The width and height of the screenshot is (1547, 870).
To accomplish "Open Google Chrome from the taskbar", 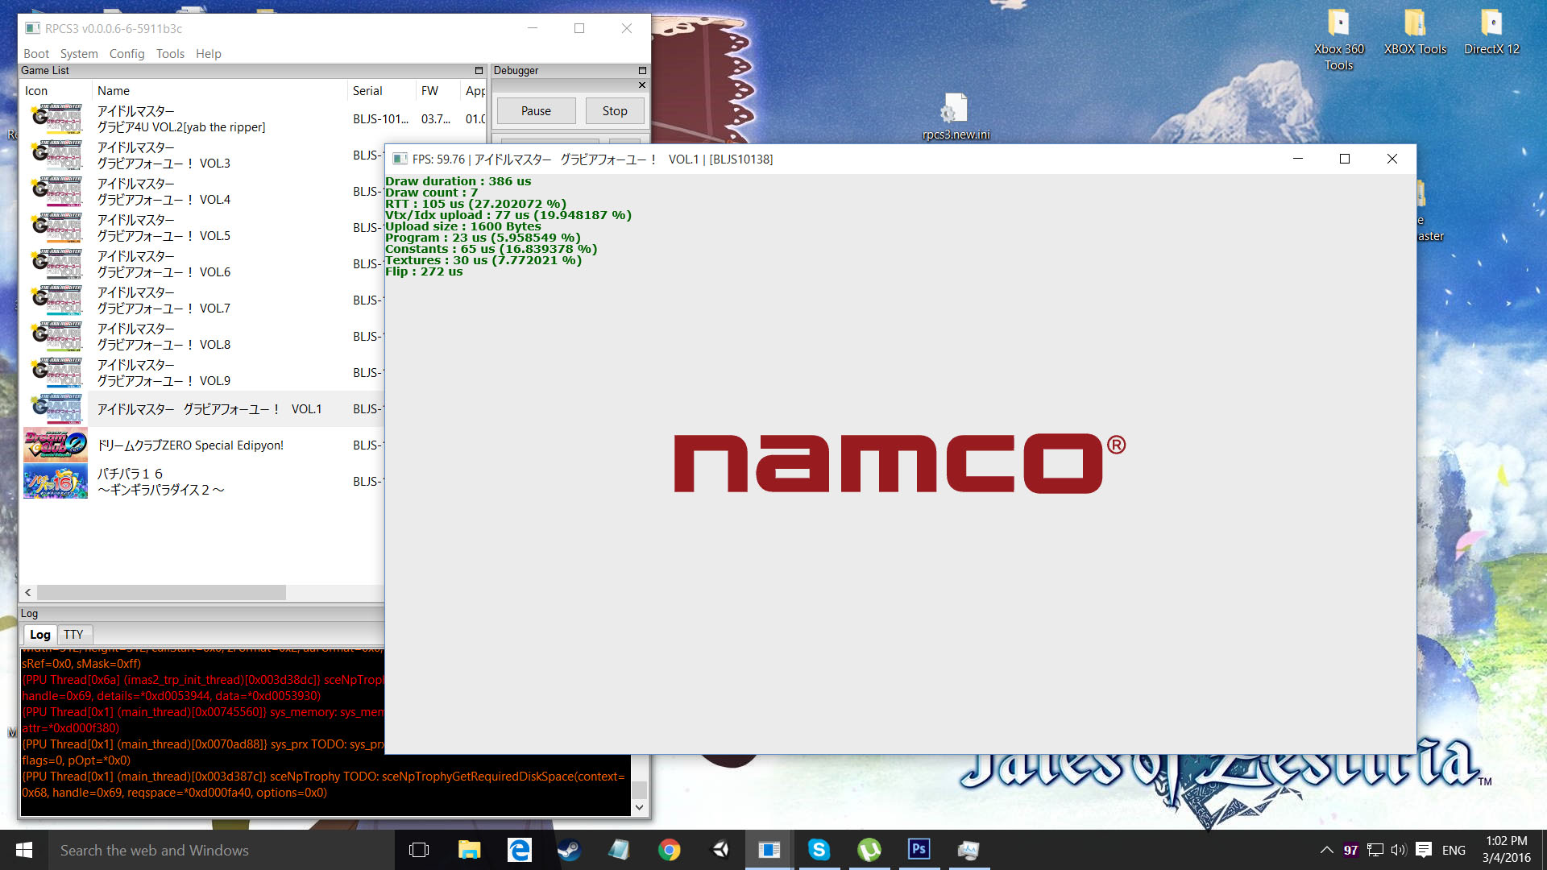I will tap(669, 850).
